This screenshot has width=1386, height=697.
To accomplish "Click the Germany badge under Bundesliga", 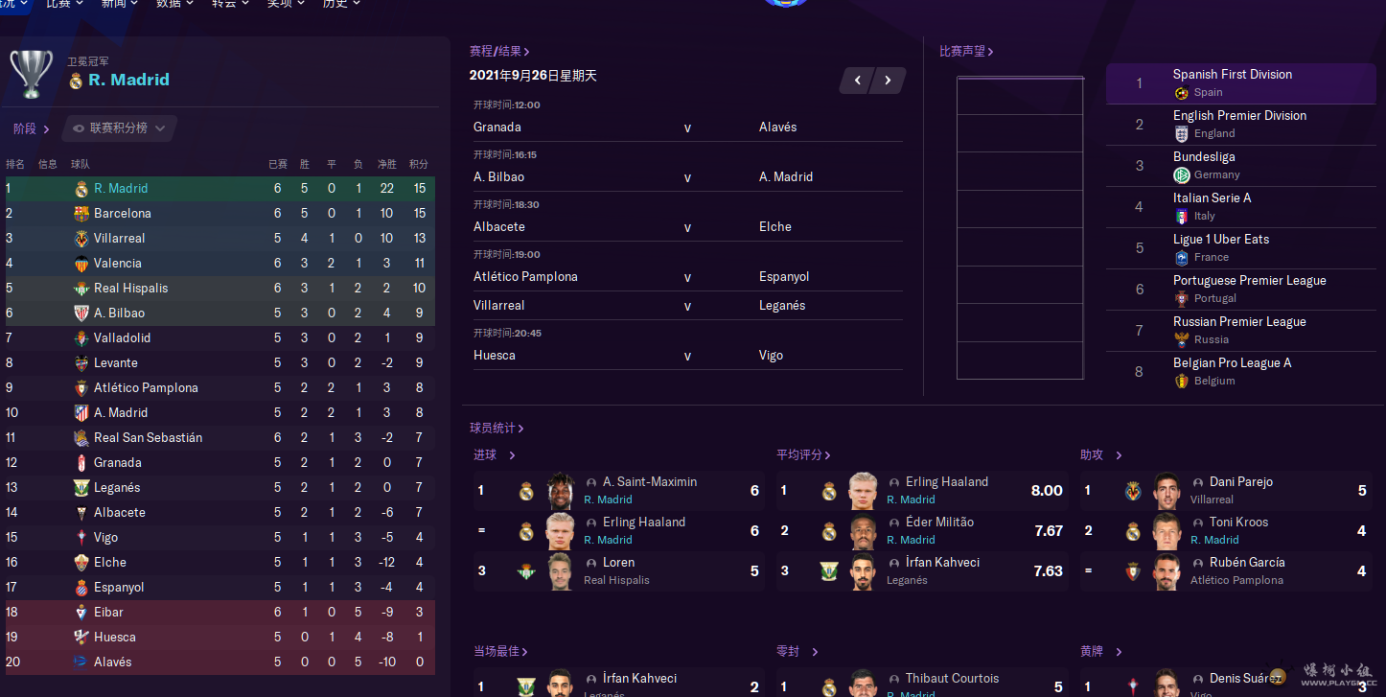I will click(x=1181, y=175).
